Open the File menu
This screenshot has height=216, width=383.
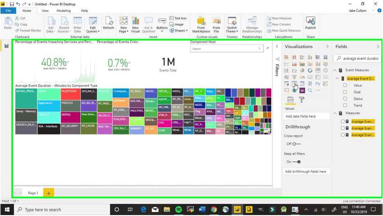click(x=8, y=11)
